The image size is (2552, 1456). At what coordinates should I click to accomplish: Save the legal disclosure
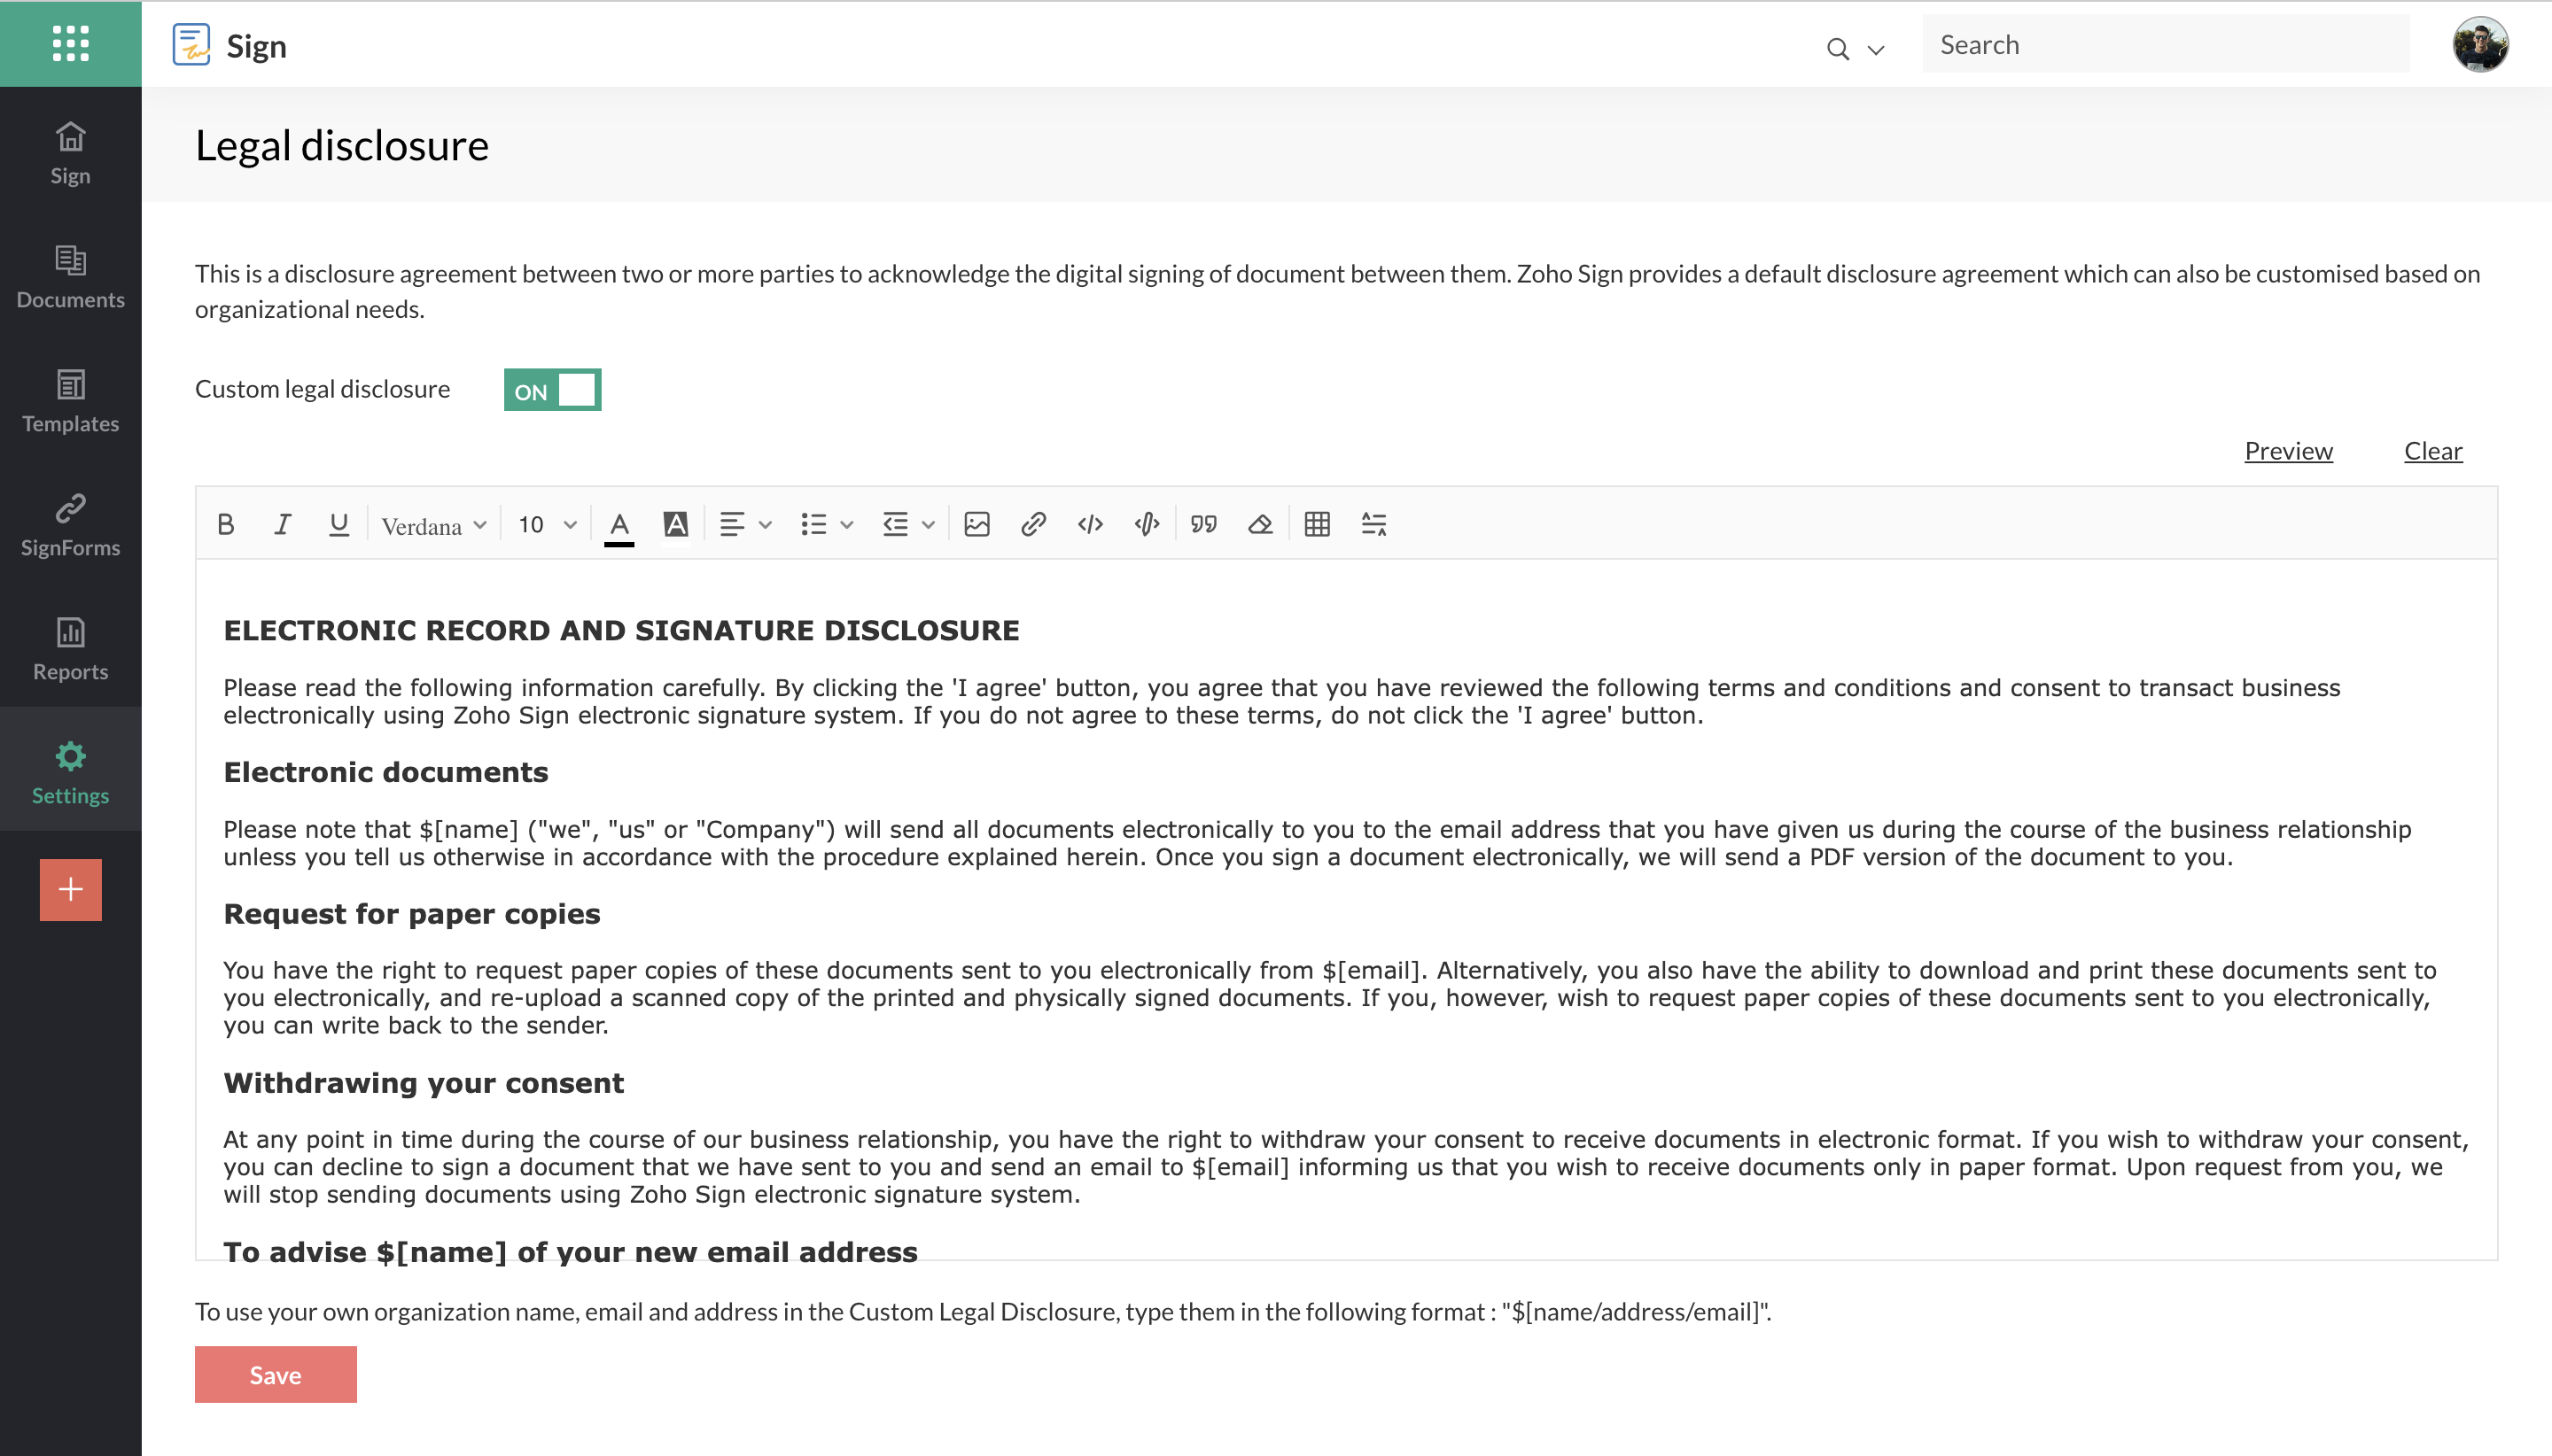(275, 1374)
